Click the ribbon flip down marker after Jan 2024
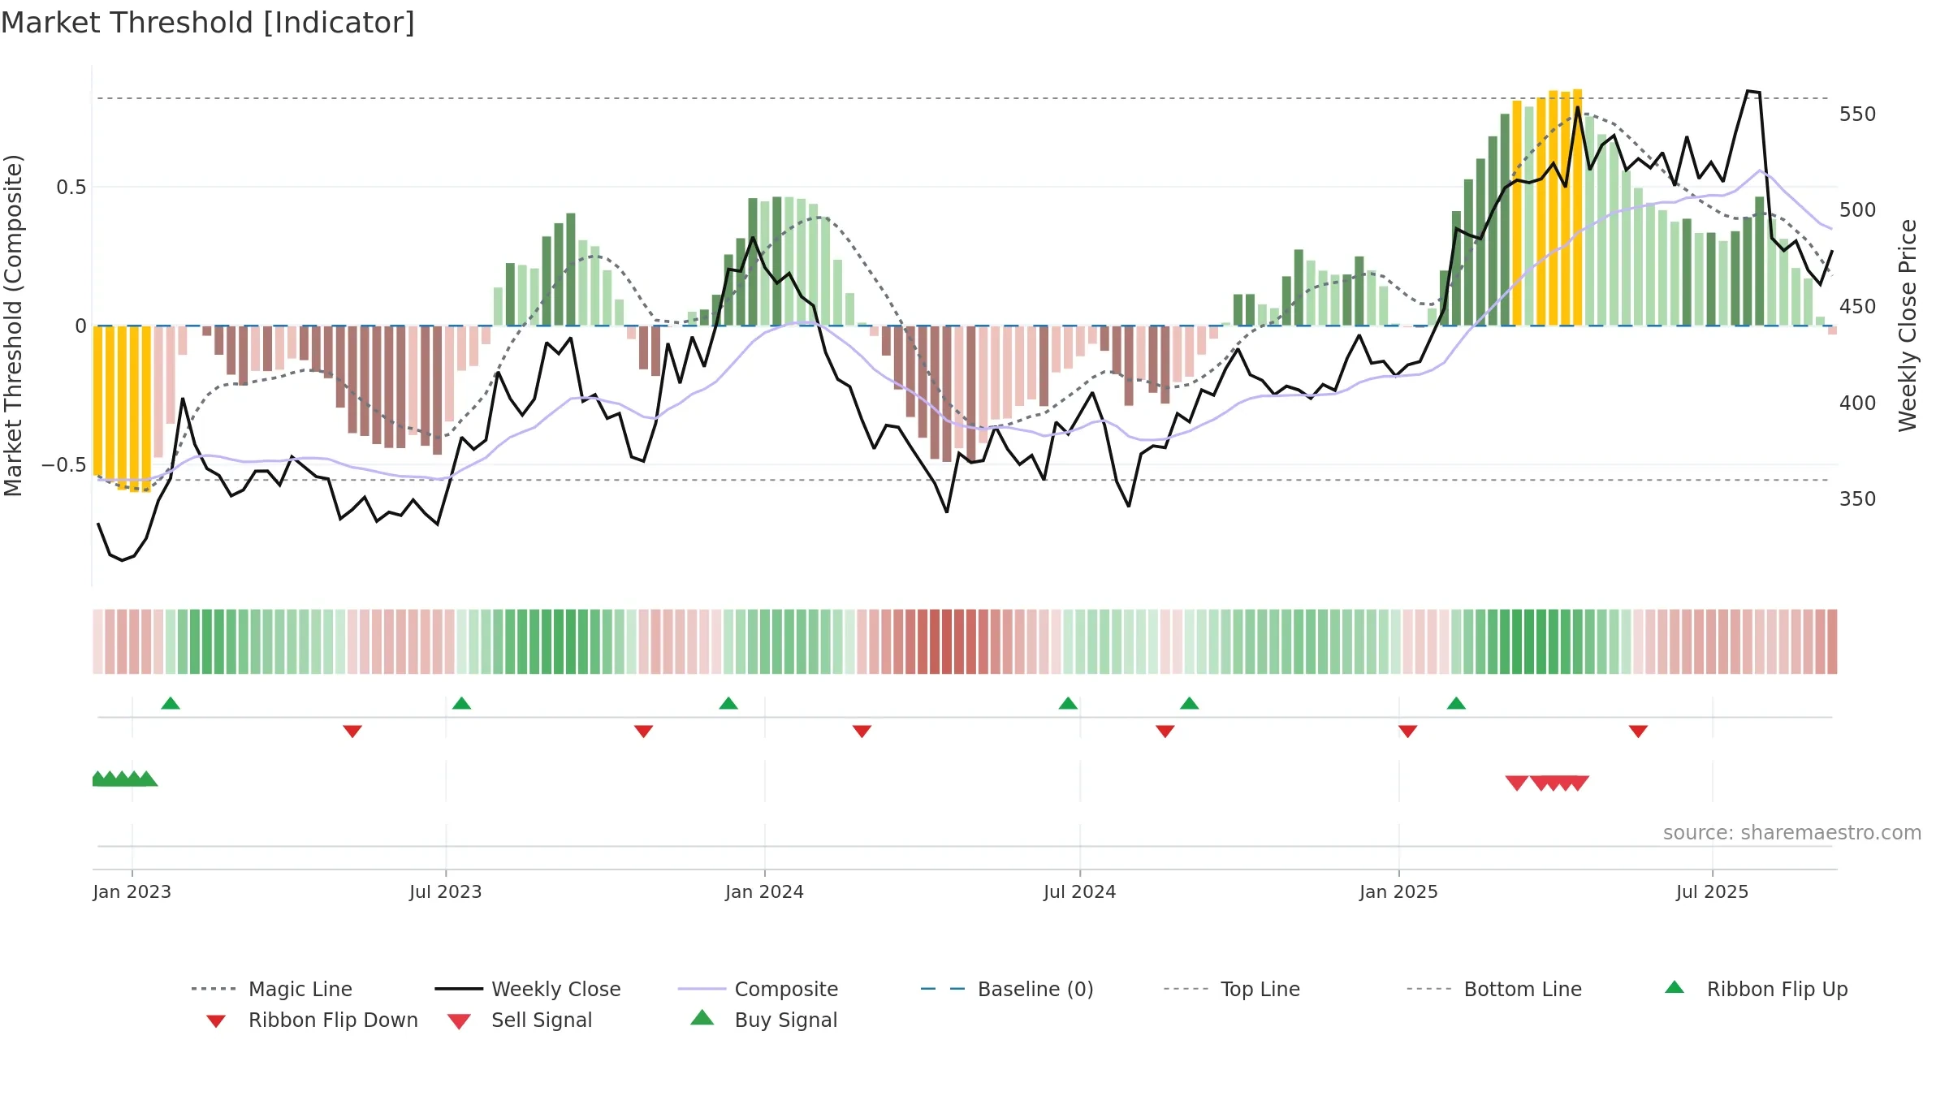 862,731
